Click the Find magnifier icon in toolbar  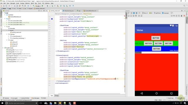click(x=23, y=6)
